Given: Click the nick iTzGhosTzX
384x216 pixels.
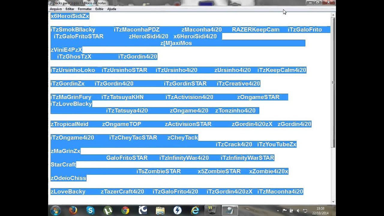Looking at the screenshot, I should [x=74, y=57].
